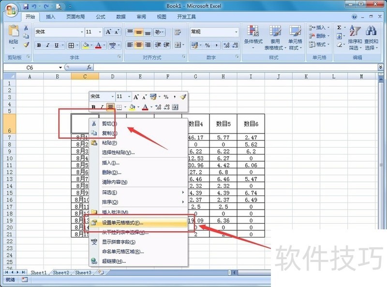Select row 23 header
The width and height of the screenshot is (387, 287).
point(9,248)
